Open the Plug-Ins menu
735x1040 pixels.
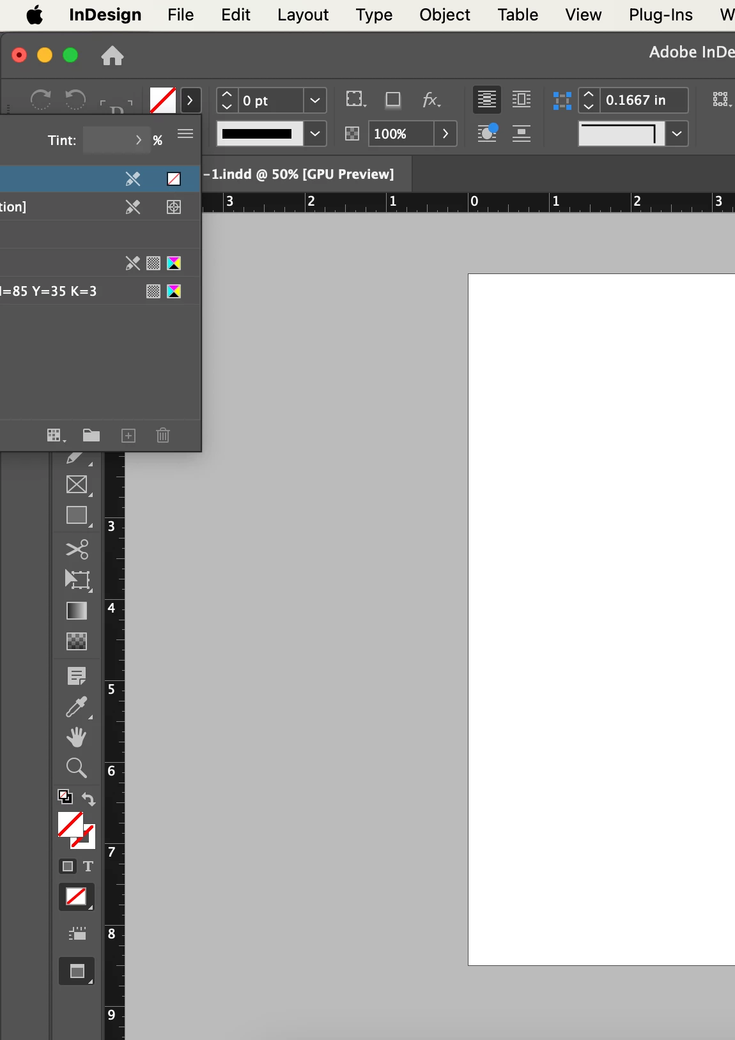point(661,15)
